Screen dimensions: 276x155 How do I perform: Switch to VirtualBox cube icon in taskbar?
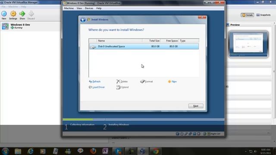tap(143, 151)
